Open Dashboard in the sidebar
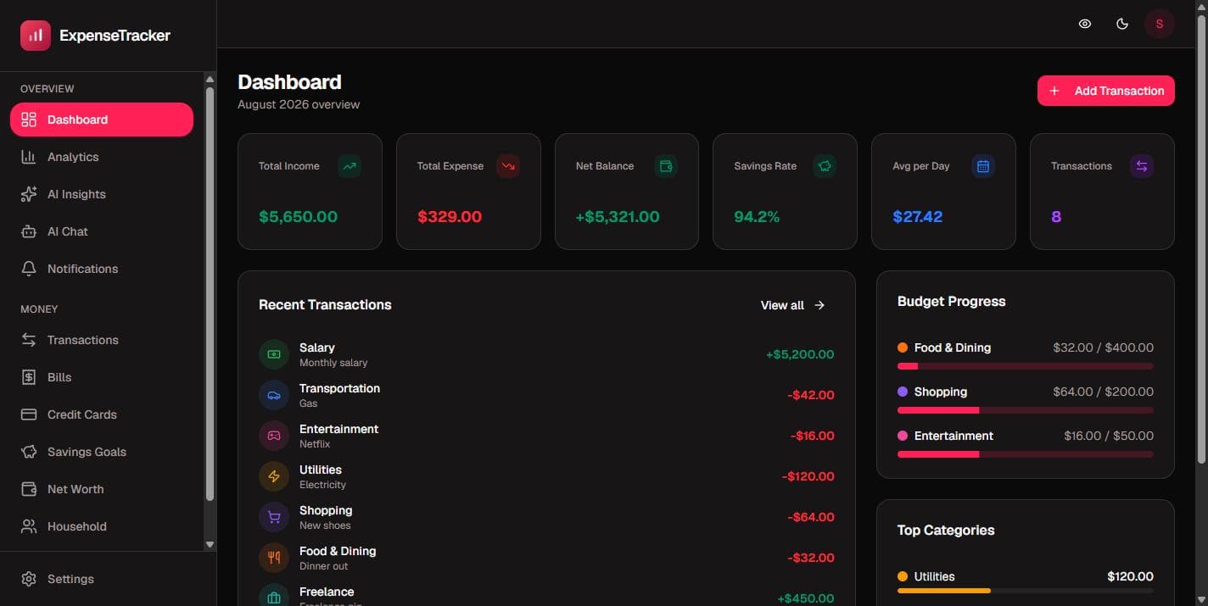 (102, 120)
